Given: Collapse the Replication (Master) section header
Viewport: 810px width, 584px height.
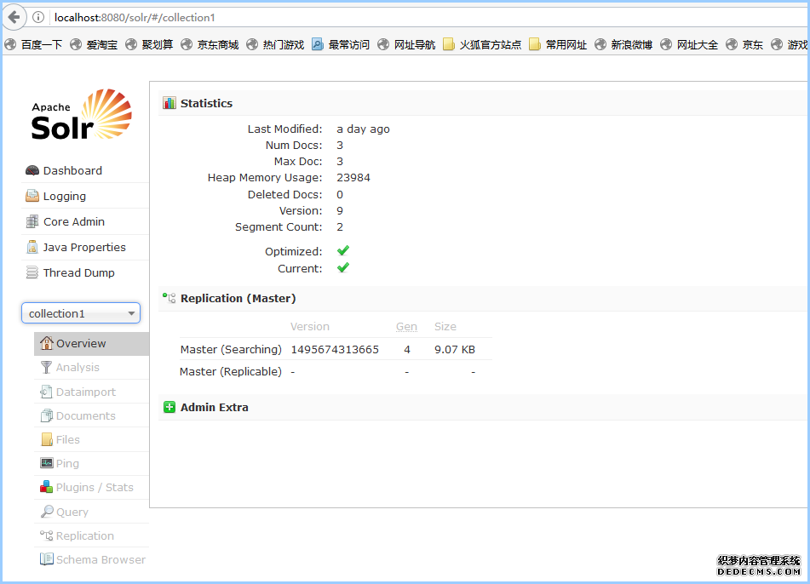Looking at the screenshot, I should coord(238,299).
